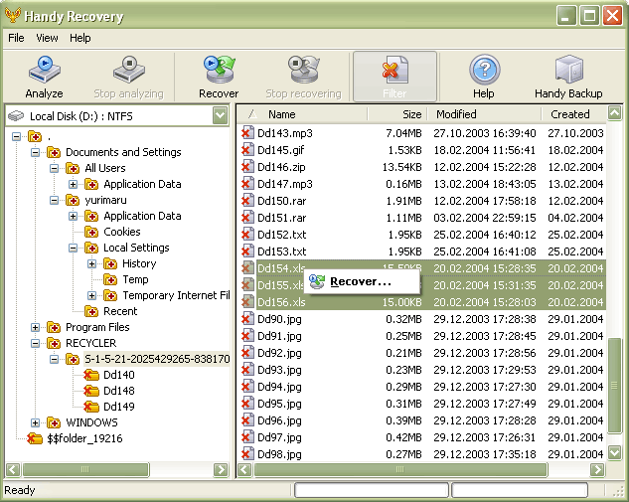Collapse the All Users node
Image resolution: width=629 pixels, height=502 pixels.
click(x=54, y=168)
